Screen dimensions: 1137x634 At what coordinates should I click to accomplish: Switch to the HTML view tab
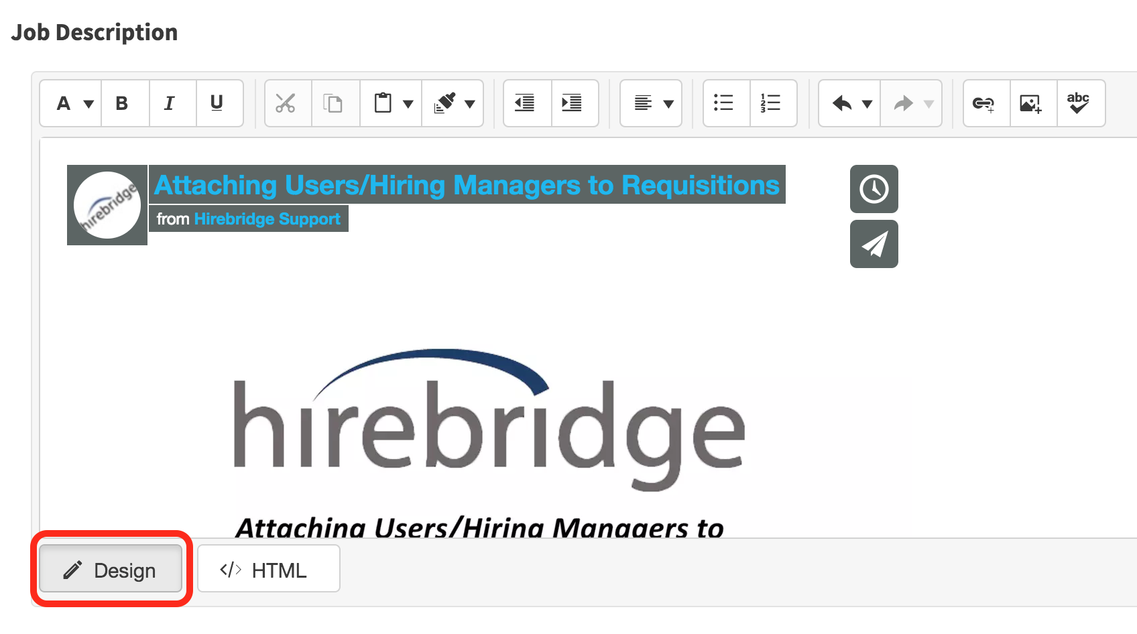268,570
